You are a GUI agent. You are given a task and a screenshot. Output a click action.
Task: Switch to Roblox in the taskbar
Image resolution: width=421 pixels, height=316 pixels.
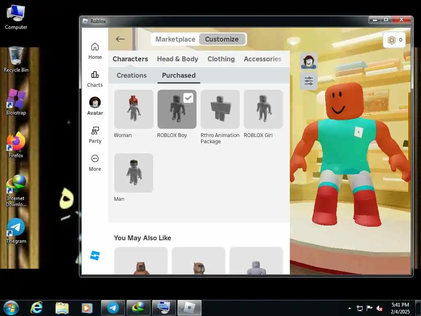tap(190, 308)
